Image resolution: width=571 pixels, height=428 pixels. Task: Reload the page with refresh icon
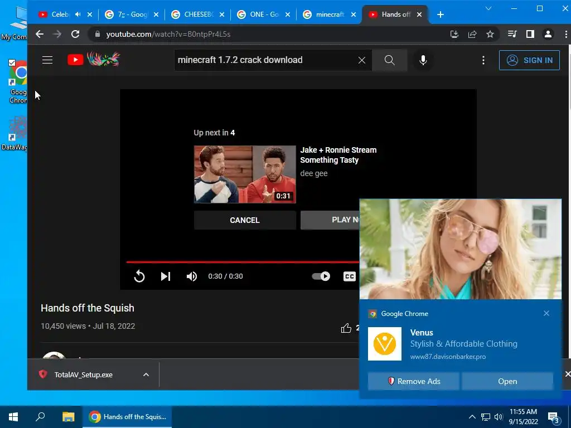point(75,34)
